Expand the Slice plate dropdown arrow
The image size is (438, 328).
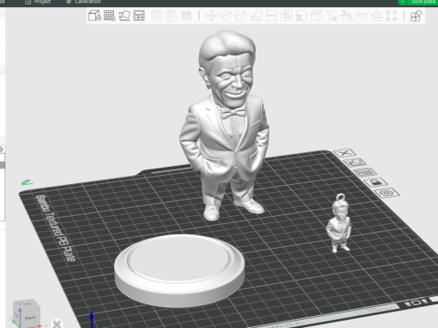(402, 2)
